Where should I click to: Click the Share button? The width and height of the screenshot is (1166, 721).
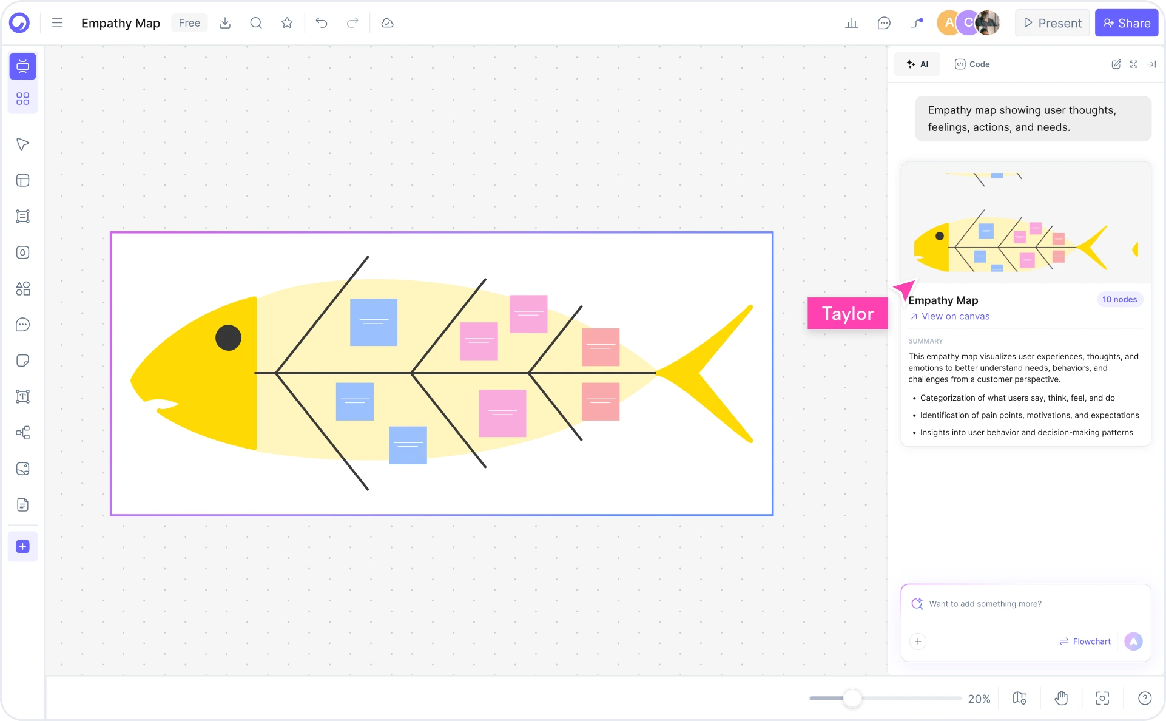point(1127,23)
